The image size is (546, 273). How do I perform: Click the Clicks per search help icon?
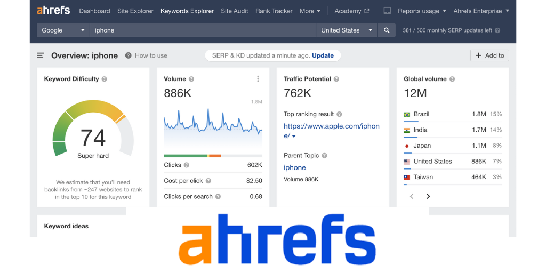[x=218, y=196]
